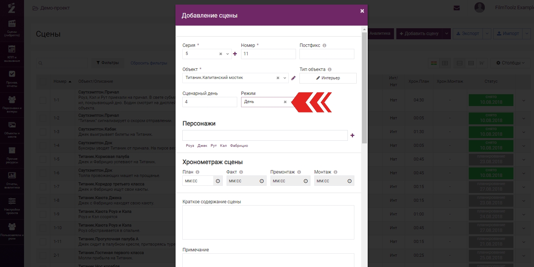Show info tooltip for Постфикс
The image size is (534, 267).
(325, 45)
